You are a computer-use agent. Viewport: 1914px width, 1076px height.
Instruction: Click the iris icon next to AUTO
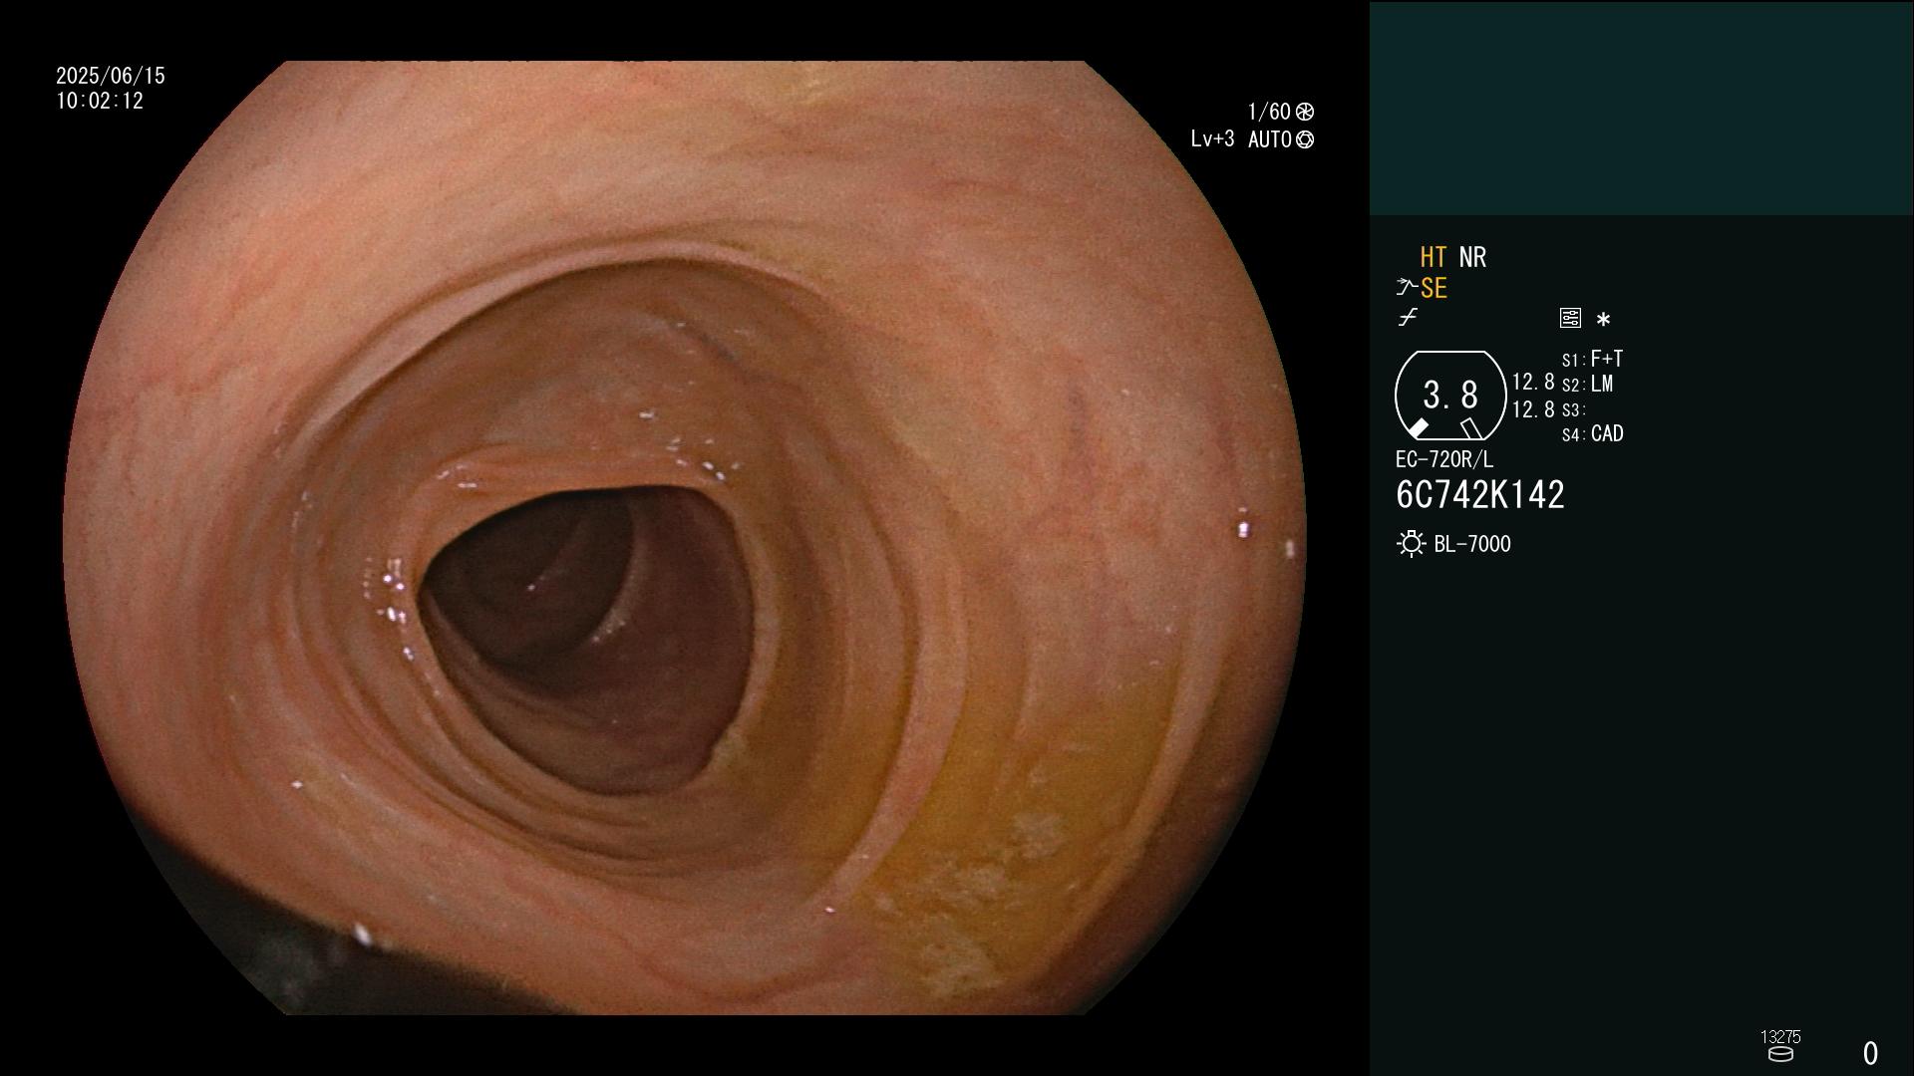point(1305,139)
